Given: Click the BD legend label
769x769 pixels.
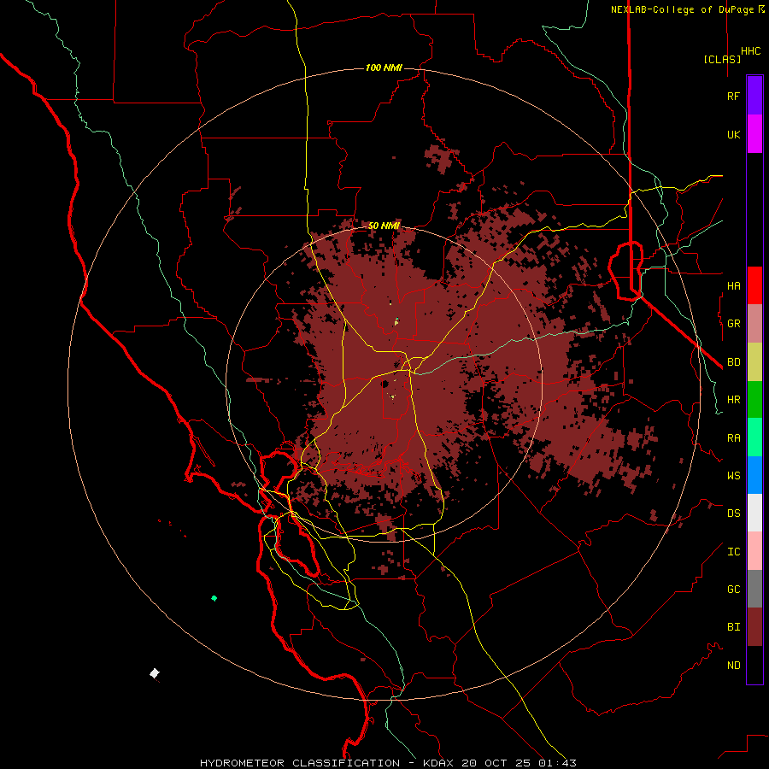Looking at the screenshot, I should (733, 362).
